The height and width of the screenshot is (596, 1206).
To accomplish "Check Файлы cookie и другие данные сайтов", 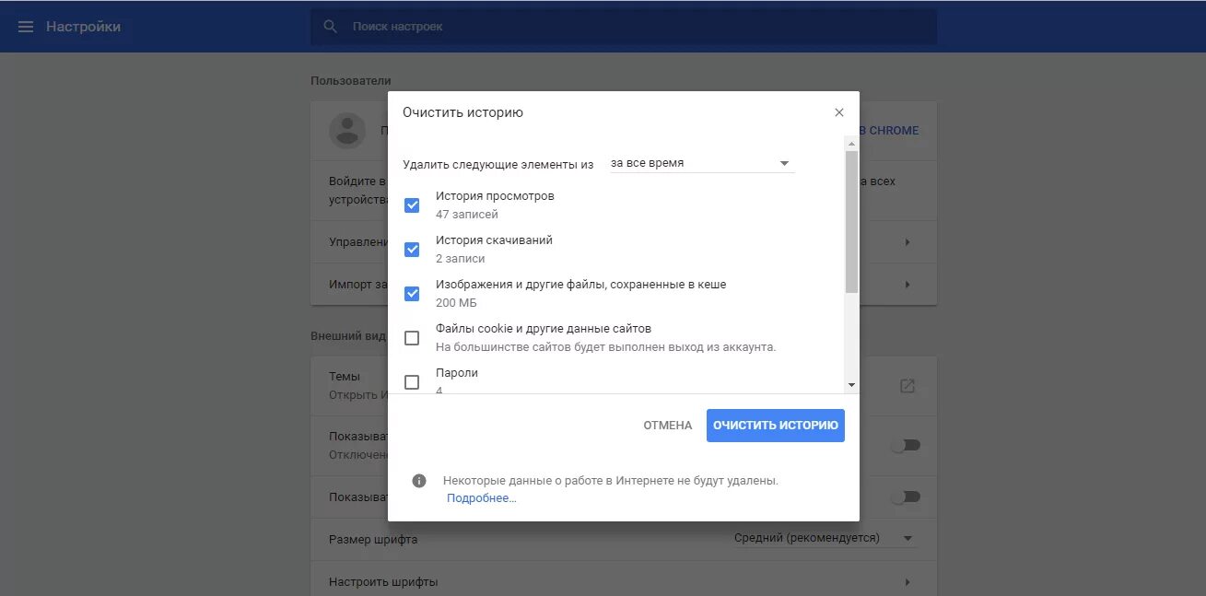I will [x=412, y=338].
